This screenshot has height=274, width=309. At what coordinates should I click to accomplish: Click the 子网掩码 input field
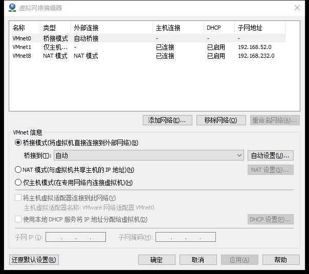coord(186,237)
